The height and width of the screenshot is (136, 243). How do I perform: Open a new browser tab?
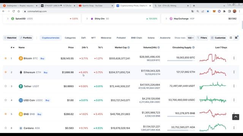point(194,6)
